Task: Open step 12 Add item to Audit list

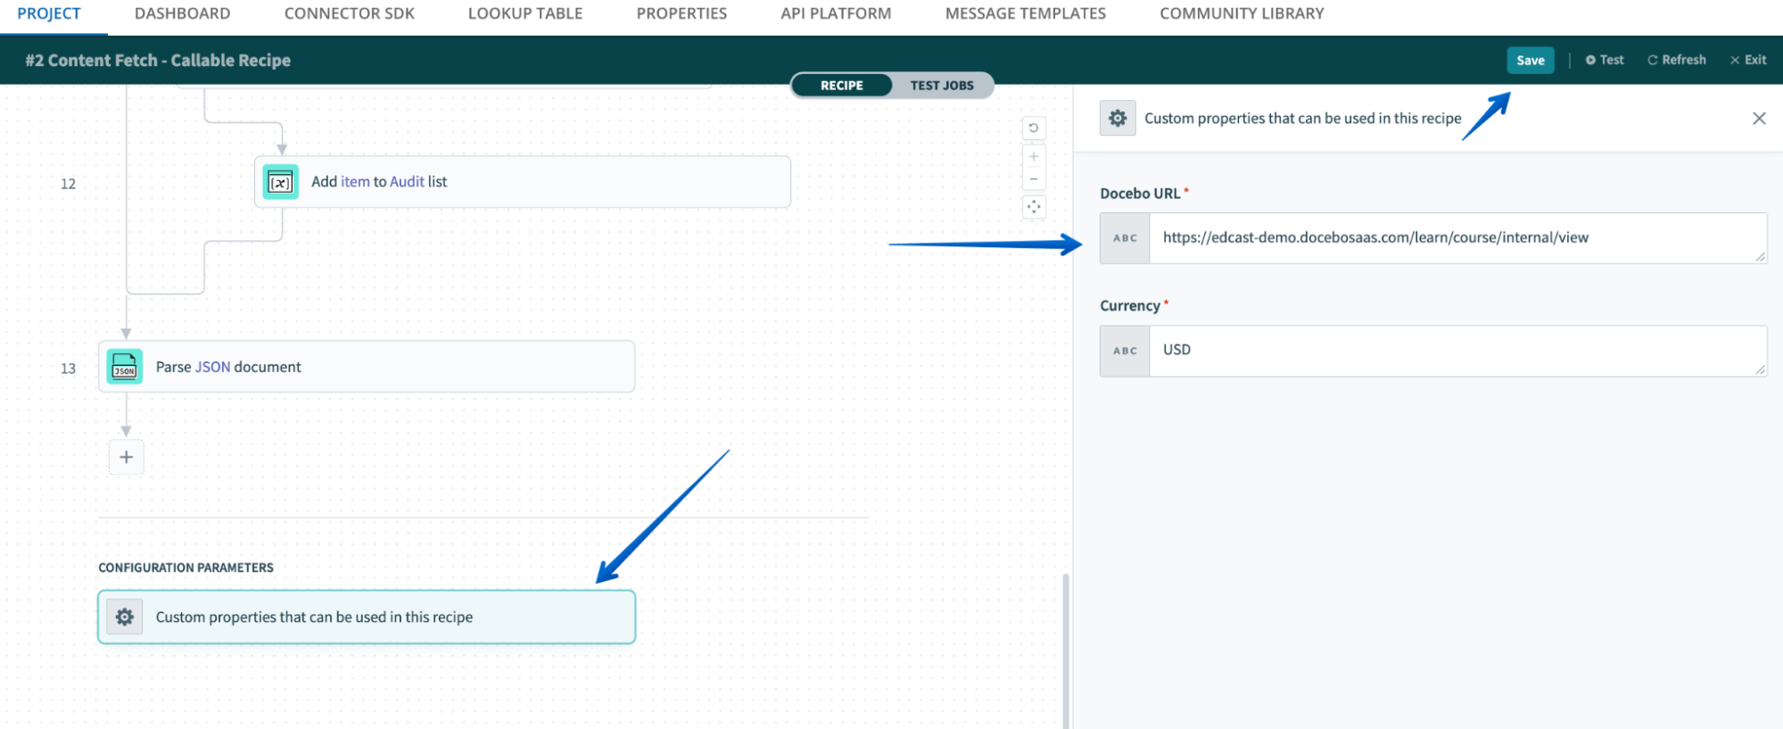Action: [x=523, y=182]
